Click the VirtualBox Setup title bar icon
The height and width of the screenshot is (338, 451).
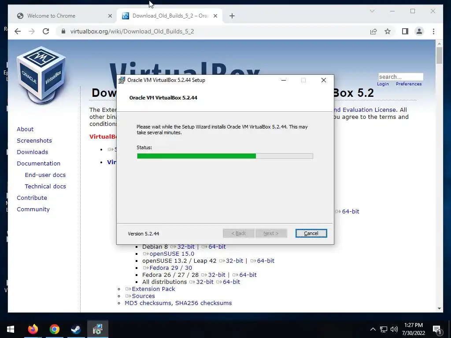[122, 80]
